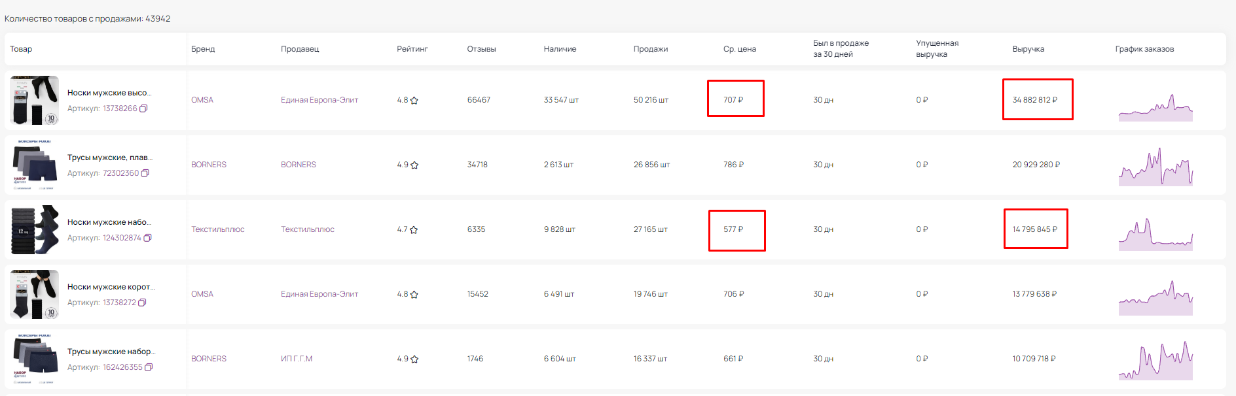This screenshot has width=1236, height=396.
Task: Click the orders chart for article 13738266
Action: [1155, 108]
